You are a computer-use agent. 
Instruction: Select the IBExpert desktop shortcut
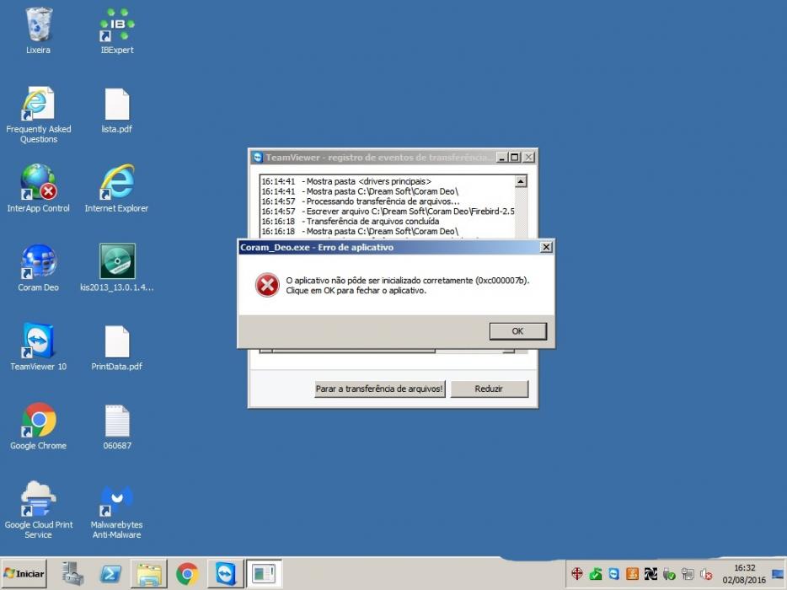tap(117, 30)
